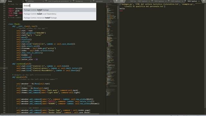Screen dimensions: 206x116
Task: Click the REPL prompt '>>>' line
Action: click(x=121, y=11)
